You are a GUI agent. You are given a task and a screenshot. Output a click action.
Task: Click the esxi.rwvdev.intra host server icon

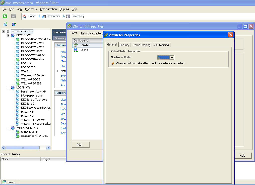coord(8,31)
